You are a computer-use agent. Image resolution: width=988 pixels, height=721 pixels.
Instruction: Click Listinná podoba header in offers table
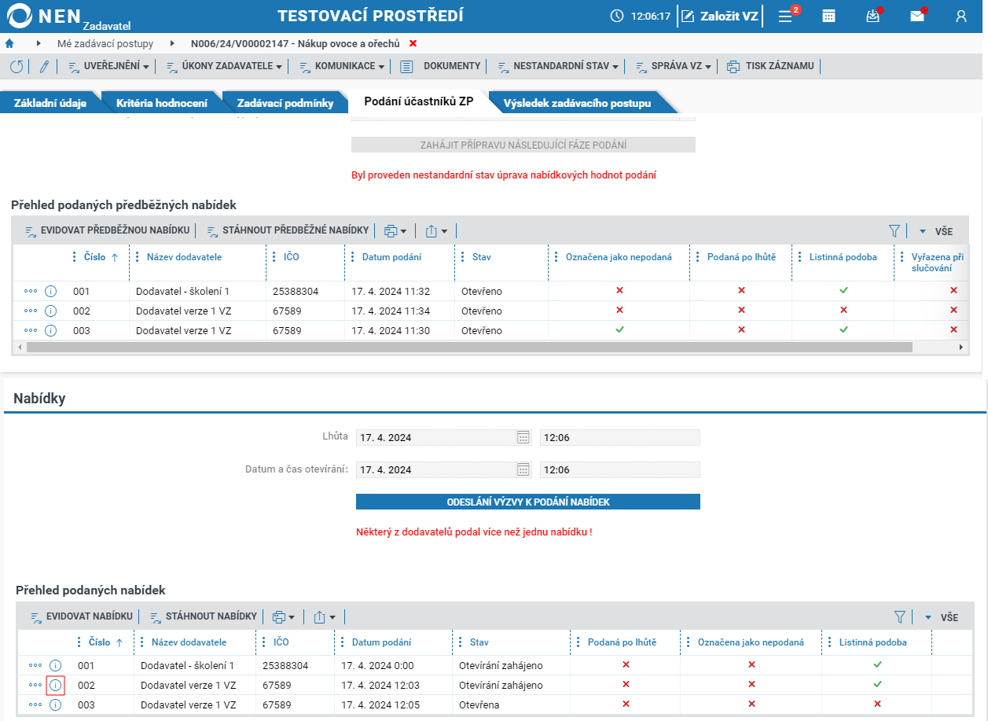pos(873,642)
